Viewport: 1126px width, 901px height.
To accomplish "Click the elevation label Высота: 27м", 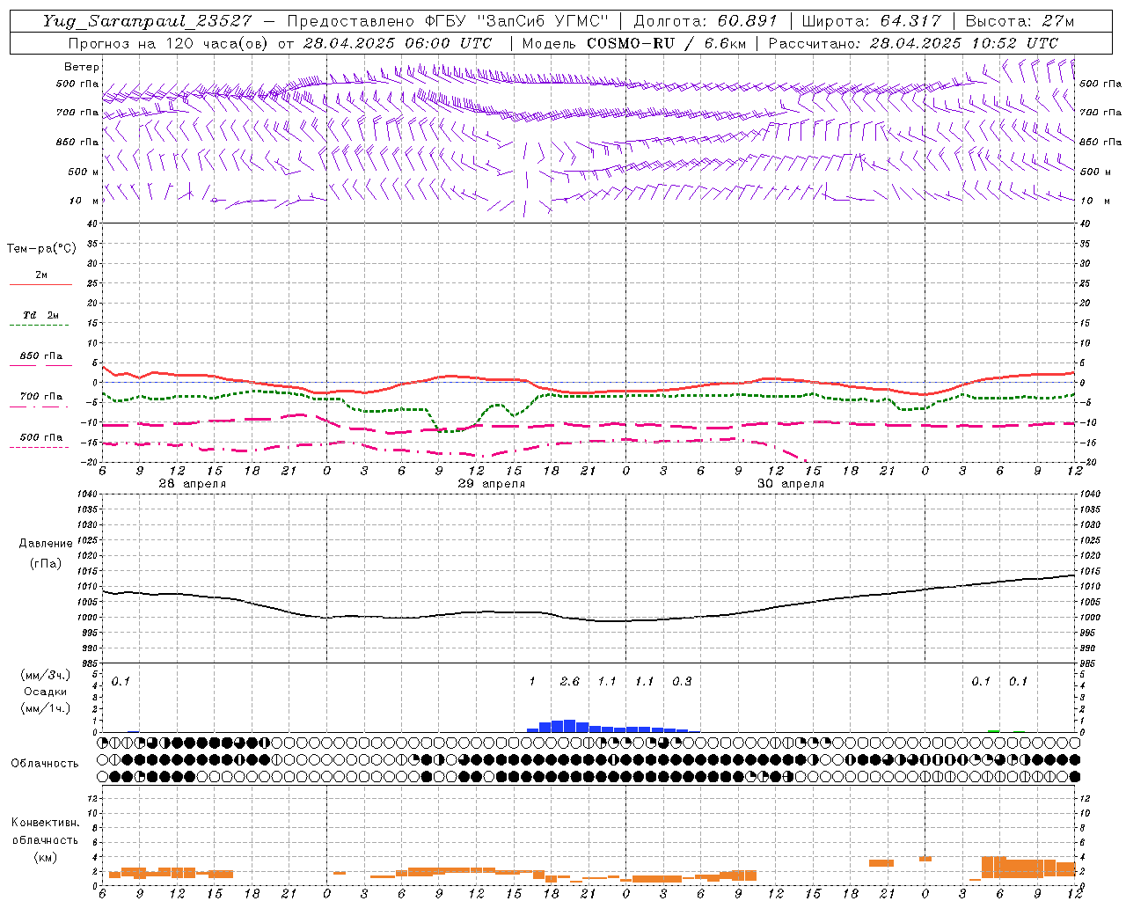I will 1020,21.
